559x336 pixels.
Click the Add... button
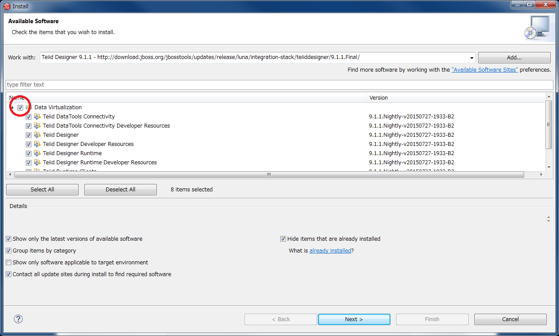[x=514, y=58]
